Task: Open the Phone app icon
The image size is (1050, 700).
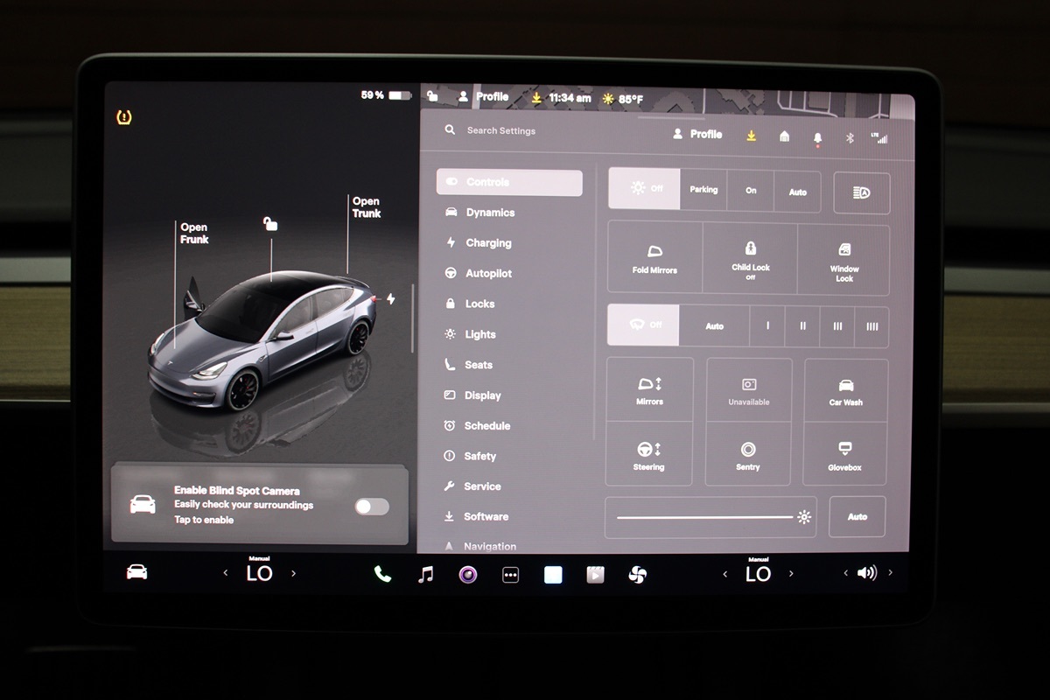Action: [382, 574]
